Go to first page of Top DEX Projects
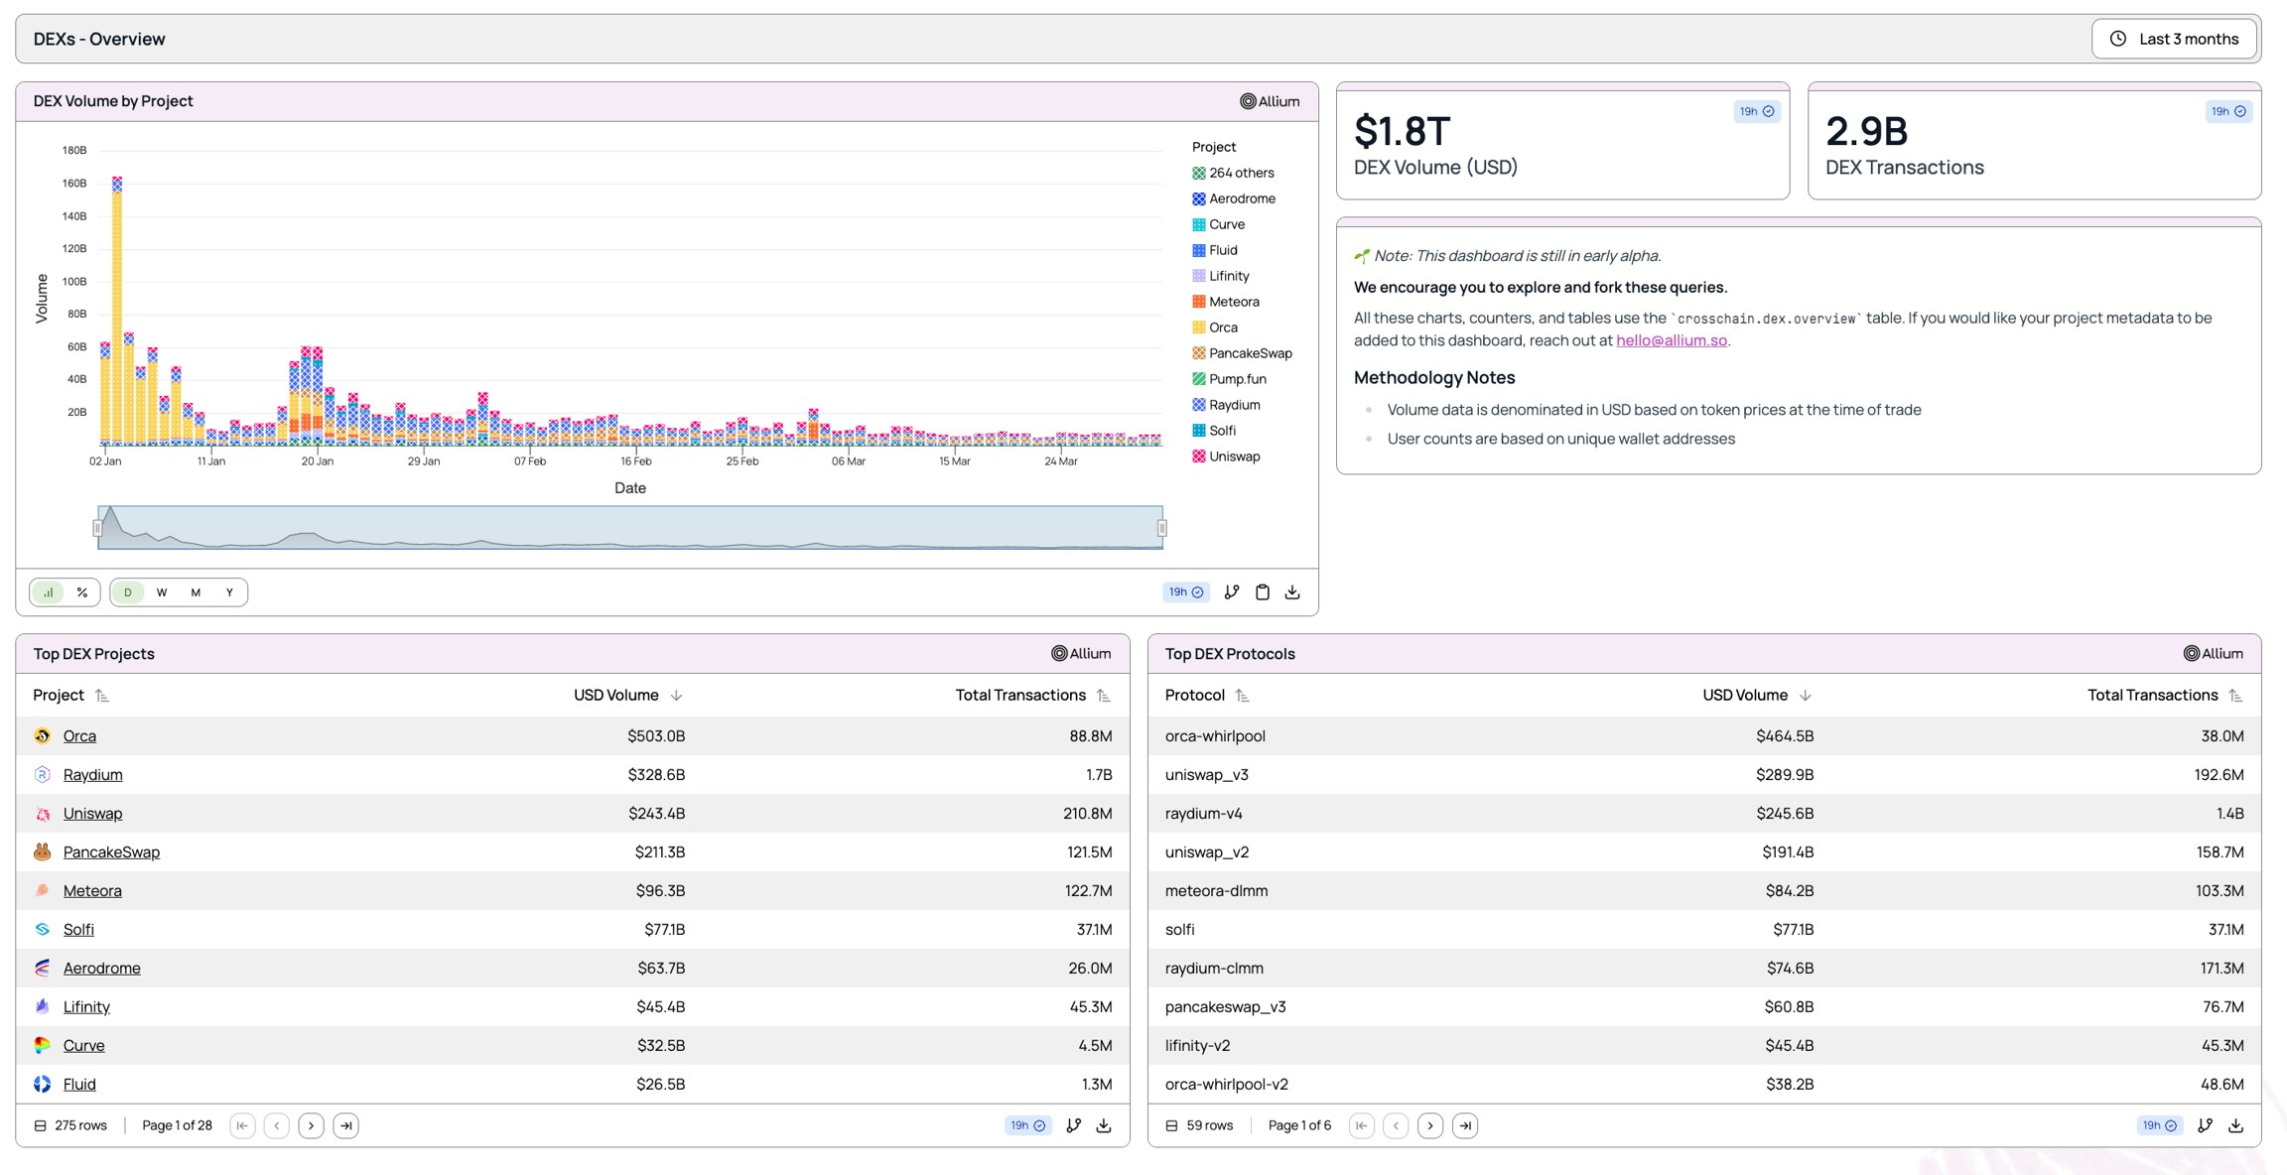Viewport: 2287px width, 1175px height. 242,1126
